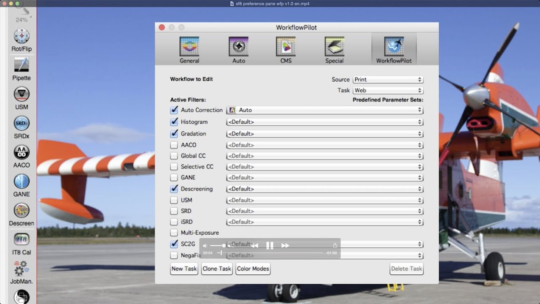The image size is (540, 304).
Task: Open the Task dropdown set to Web
Action: point(388,90)
